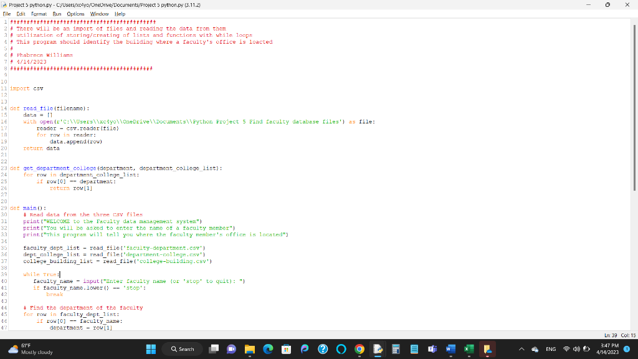Open the OneDrive folder taskbar icon
The image size is (638, 359).
487,349
